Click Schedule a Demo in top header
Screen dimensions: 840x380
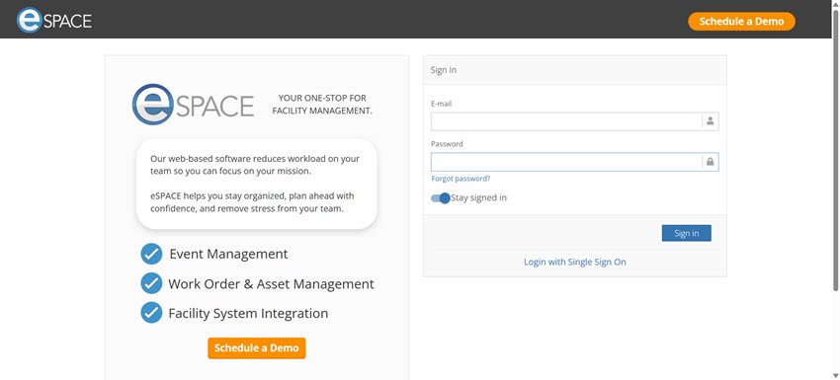click(x=741, y=22)
